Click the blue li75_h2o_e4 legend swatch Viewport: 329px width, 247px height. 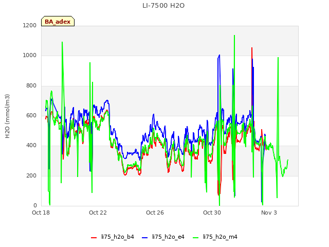coord(144,238)
